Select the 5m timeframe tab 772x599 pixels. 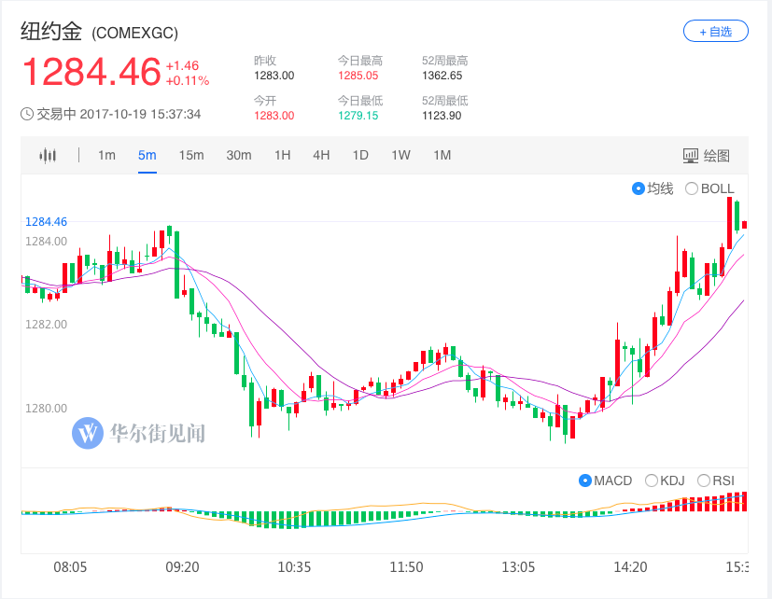click(x=147, y=156)
